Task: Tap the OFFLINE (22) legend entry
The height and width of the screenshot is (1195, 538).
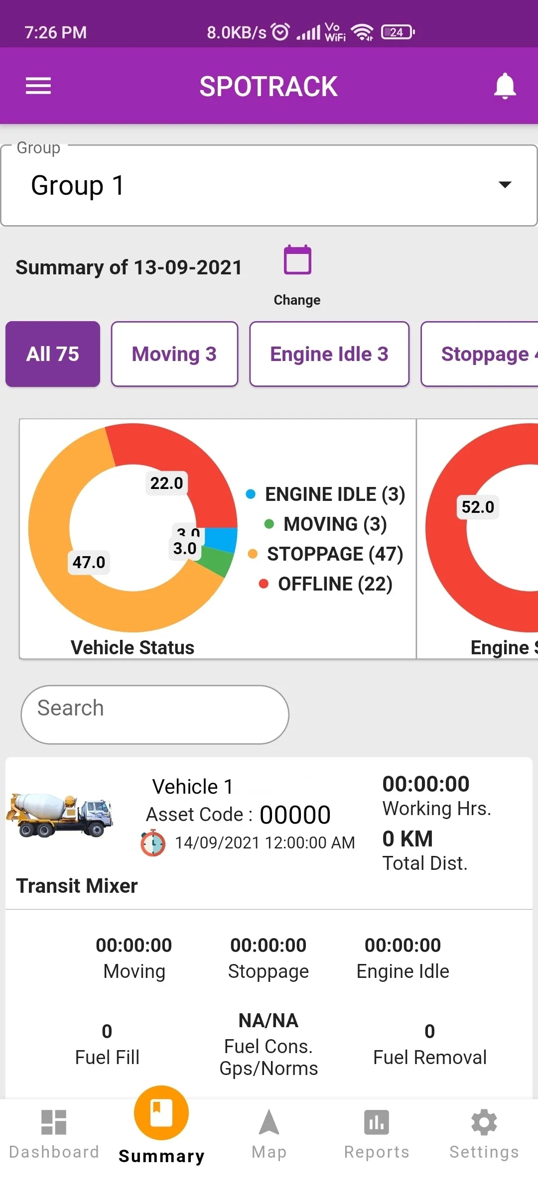Action: [x=326, y=584]
